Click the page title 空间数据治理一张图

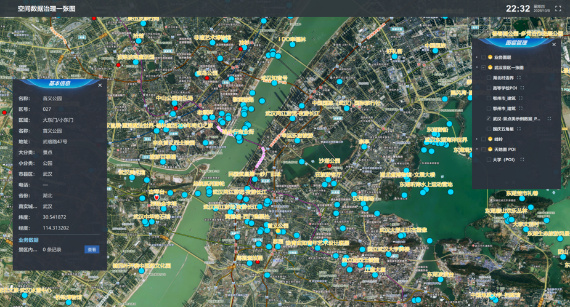tap(47, 9)
